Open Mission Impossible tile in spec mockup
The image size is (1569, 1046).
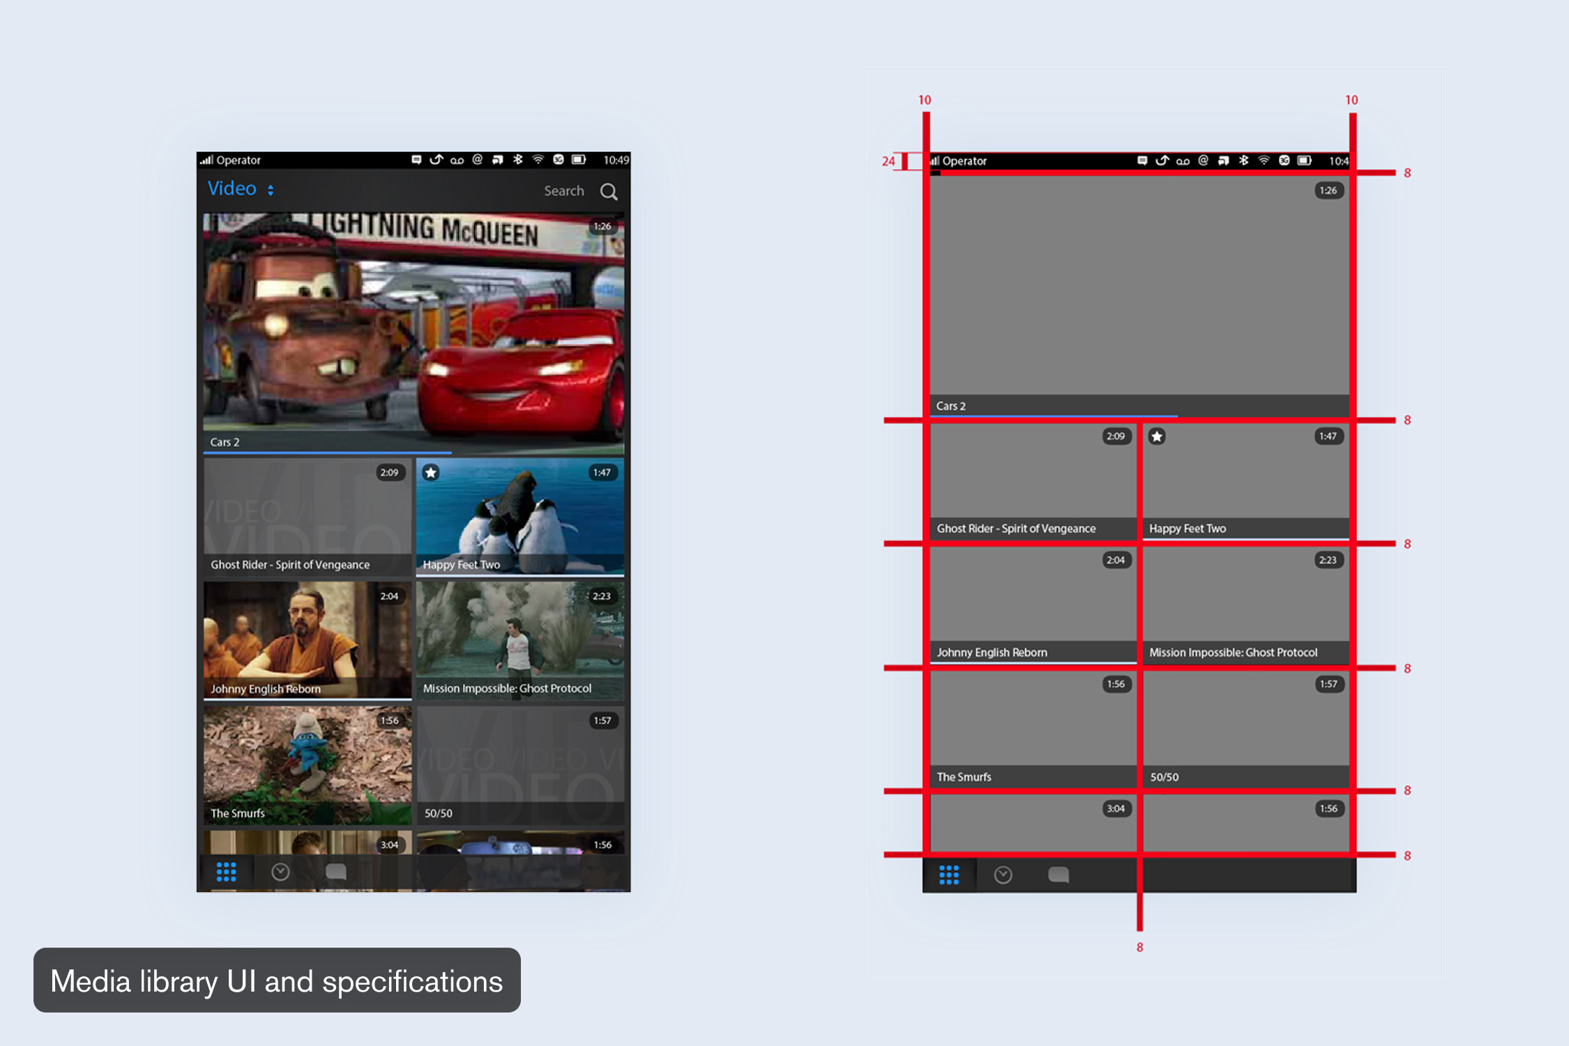1246,605
